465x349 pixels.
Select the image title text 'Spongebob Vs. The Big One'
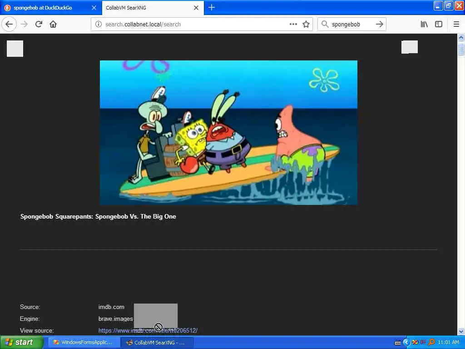(135, 216)
